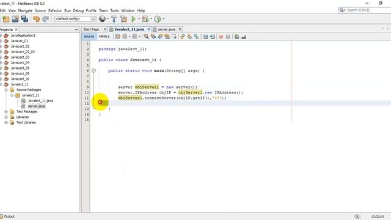Switch to the server.java editor tab
The image size is (391, 220).
pos(166,29)
